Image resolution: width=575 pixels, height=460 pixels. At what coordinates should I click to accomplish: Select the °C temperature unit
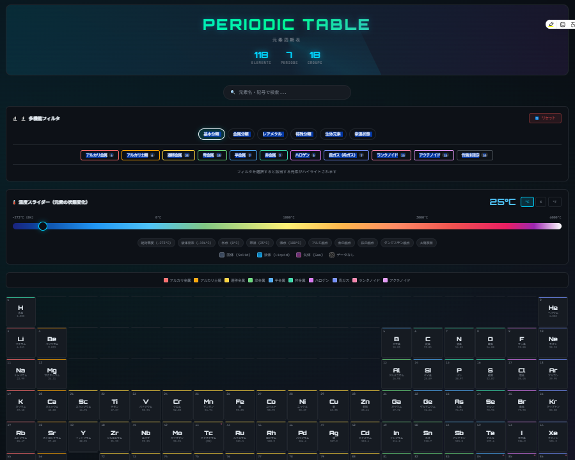(x=527, y=202)
